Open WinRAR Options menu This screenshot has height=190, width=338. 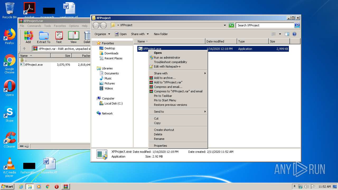(74, 26)
